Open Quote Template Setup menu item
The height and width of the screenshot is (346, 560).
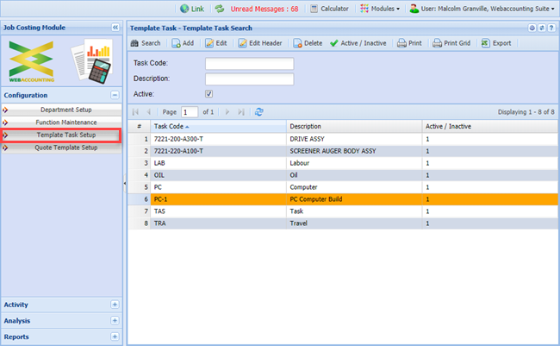pos(65,148)
